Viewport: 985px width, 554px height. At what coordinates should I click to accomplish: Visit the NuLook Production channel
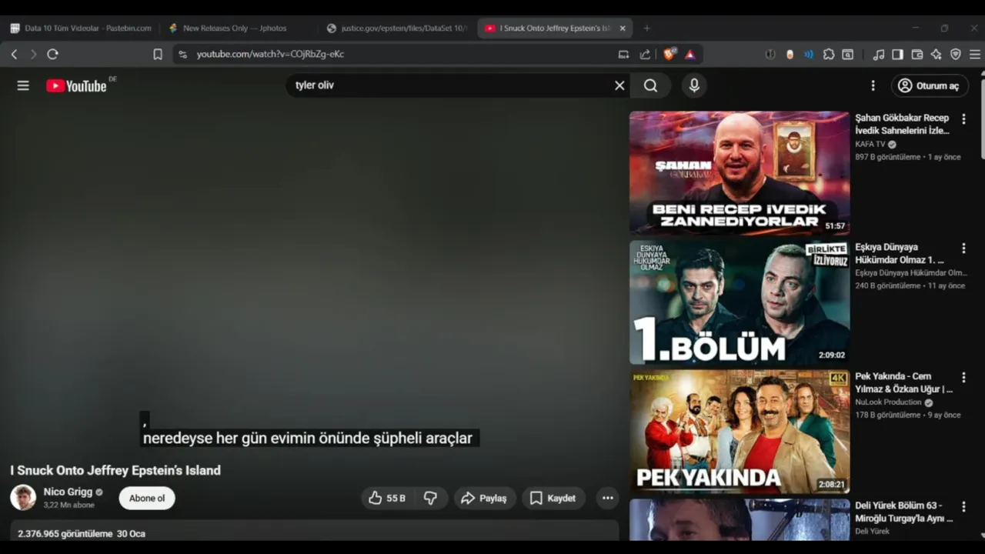pyautogui.click(x=888, y=402)
